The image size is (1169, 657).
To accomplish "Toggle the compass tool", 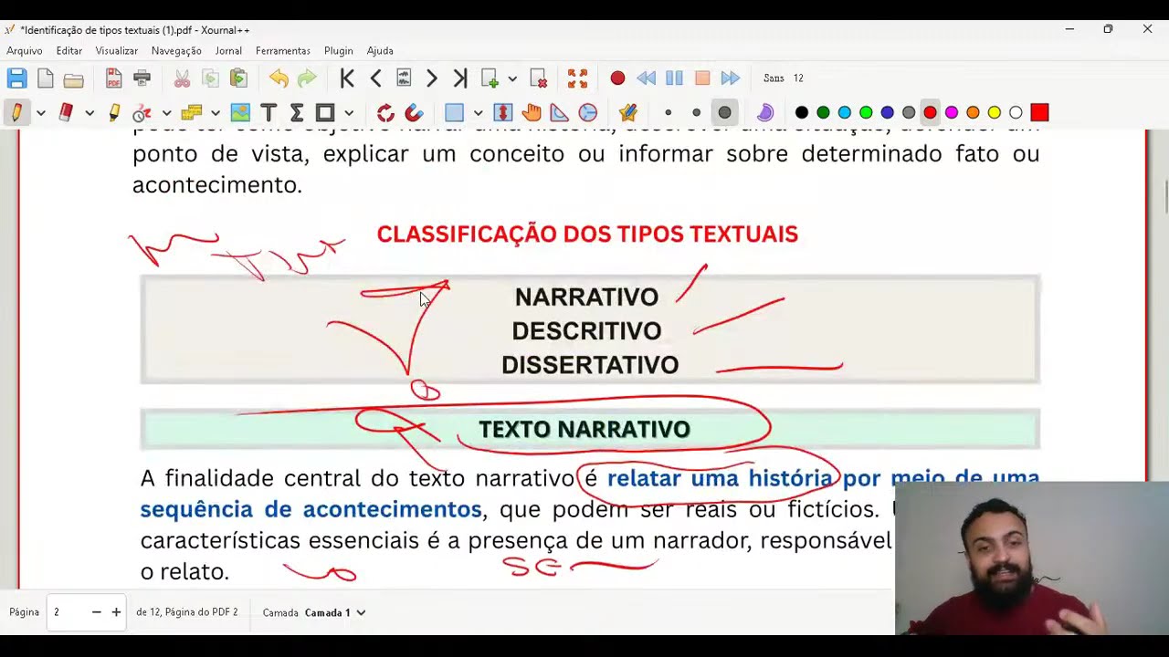I will click(588, 113).
